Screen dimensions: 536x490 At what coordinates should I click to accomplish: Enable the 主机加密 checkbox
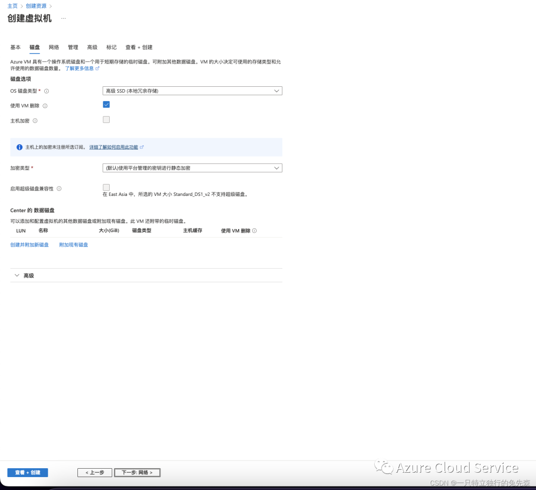pyautogui.click(x=106, y=120)
